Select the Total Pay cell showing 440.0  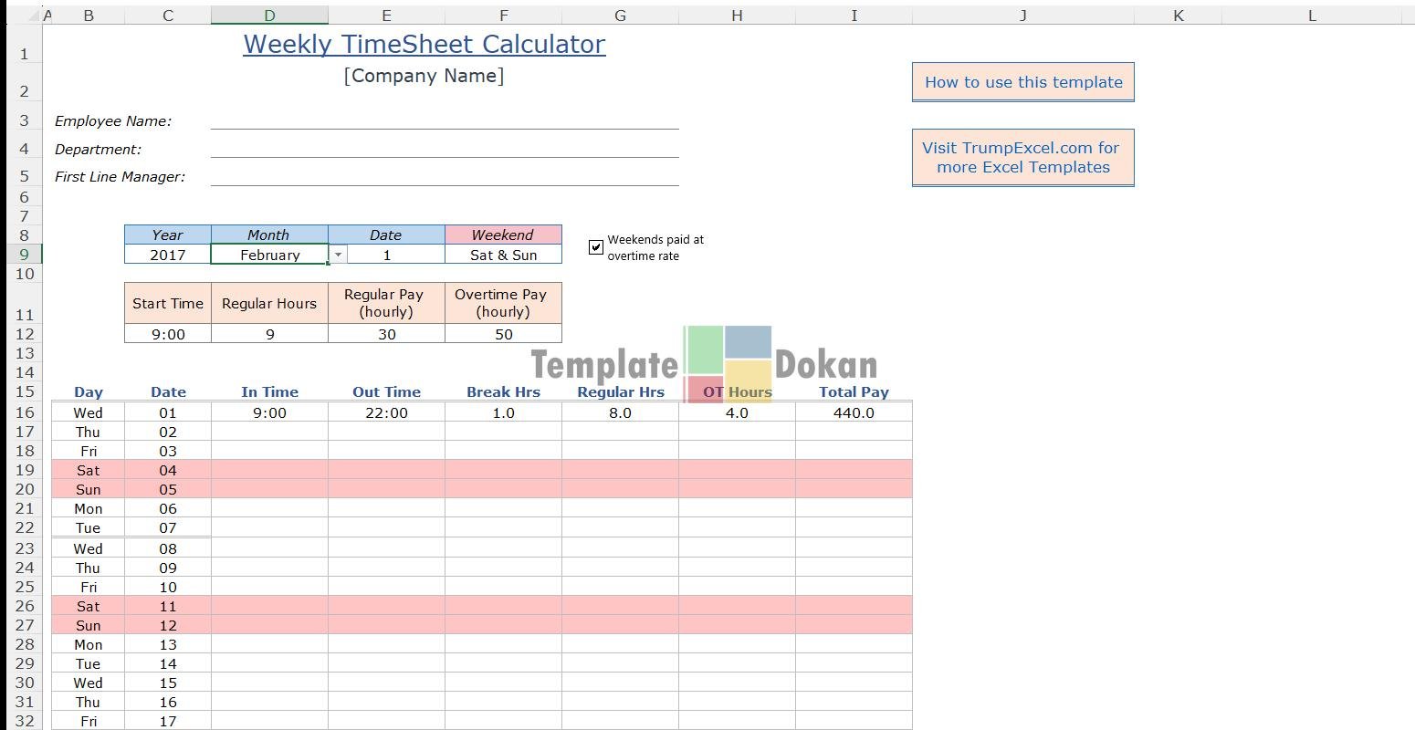pos(854,413)
